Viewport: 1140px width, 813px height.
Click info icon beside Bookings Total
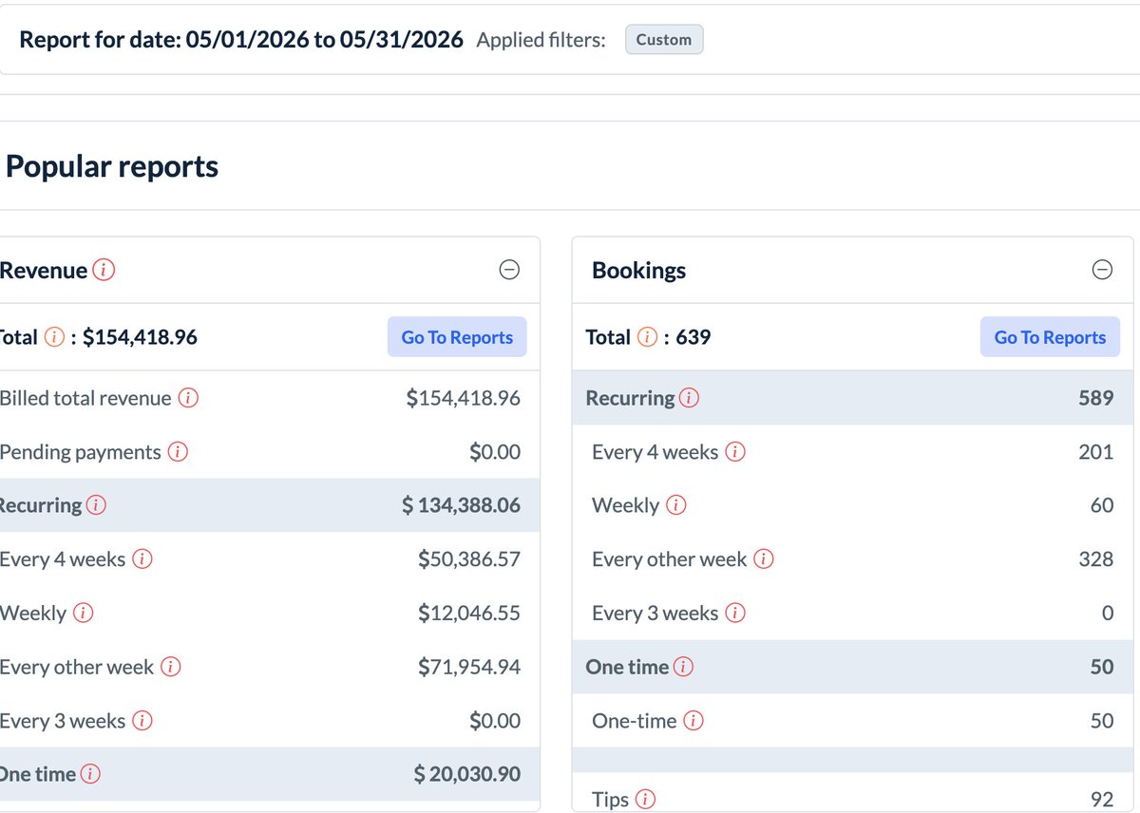point(647,337)
